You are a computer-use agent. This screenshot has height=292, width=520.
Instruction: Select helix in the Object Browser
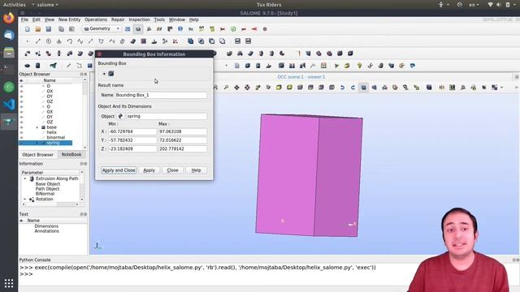pos(51,132)
